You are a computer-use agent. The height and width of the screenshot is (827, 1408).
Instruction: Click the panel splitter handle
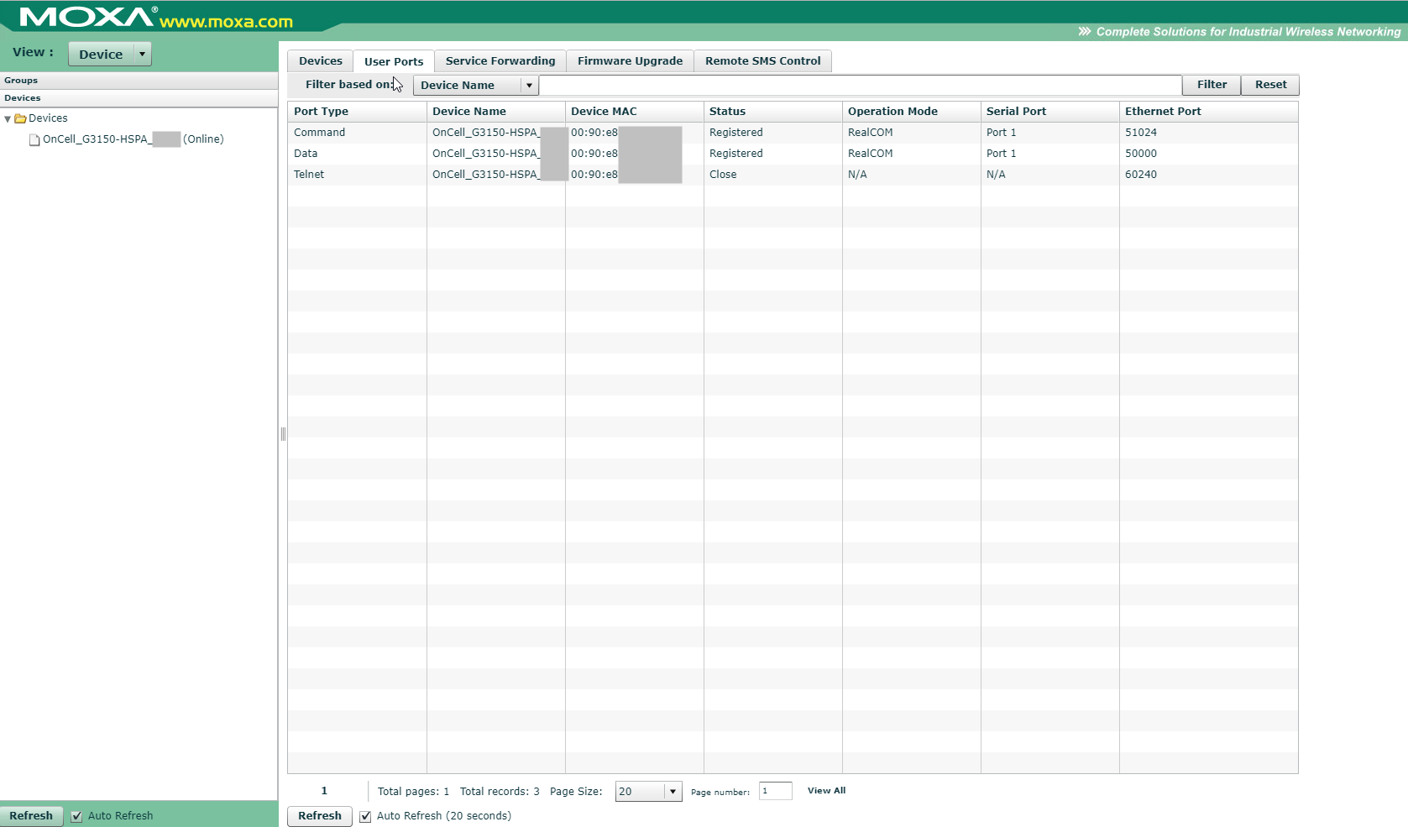283,434
